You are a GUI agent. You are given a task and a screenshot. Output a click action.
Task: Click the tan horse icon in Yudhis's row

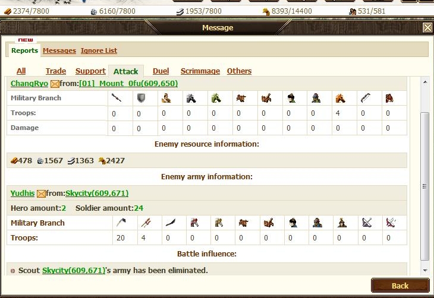219,223
